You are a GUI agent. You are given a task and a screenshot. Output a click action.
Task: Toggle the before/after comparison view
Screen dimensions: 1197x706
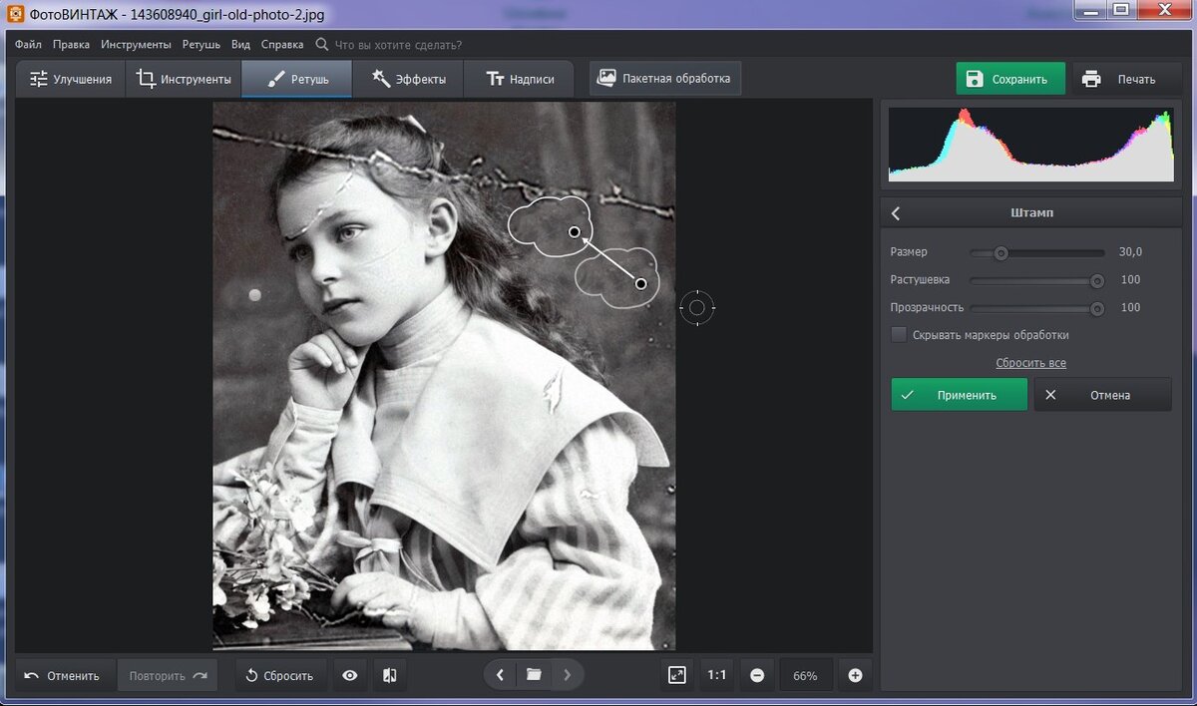[389, 675]
